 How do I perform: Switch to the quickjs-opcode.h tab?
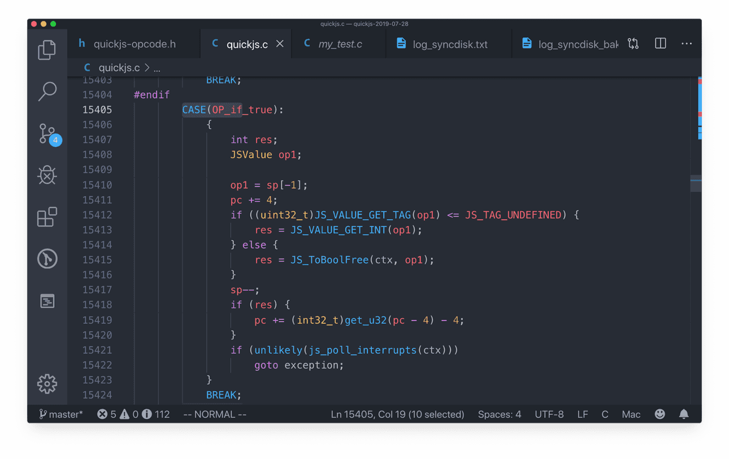coord(134,44)
